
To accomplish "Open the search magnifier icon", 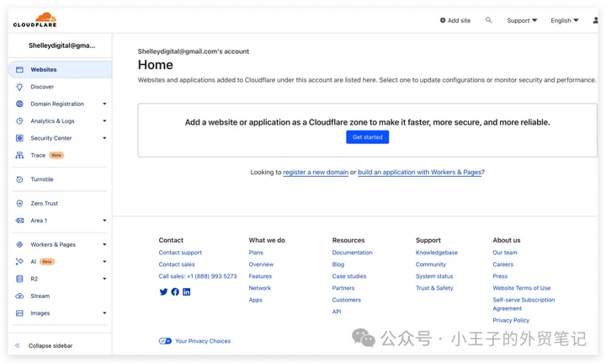I will coord(488,20).
